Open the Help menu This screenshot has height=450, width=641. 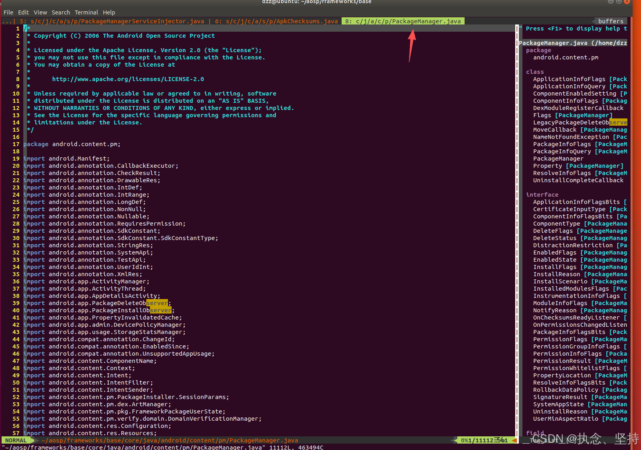109,12
